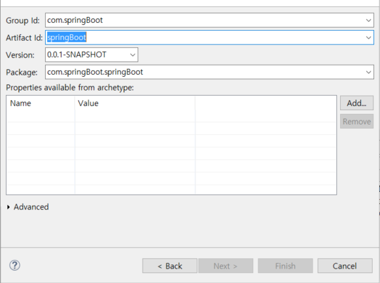380x283 pixels.
Task: Open the Group Id dropdown arrow
Action: [x=368, y=20]
